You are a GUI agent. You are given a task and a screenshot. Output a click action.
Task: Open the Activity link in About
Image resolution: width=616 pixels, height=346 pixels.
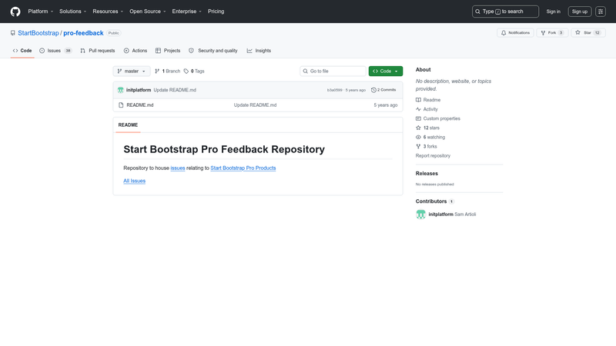coord(427,109)
